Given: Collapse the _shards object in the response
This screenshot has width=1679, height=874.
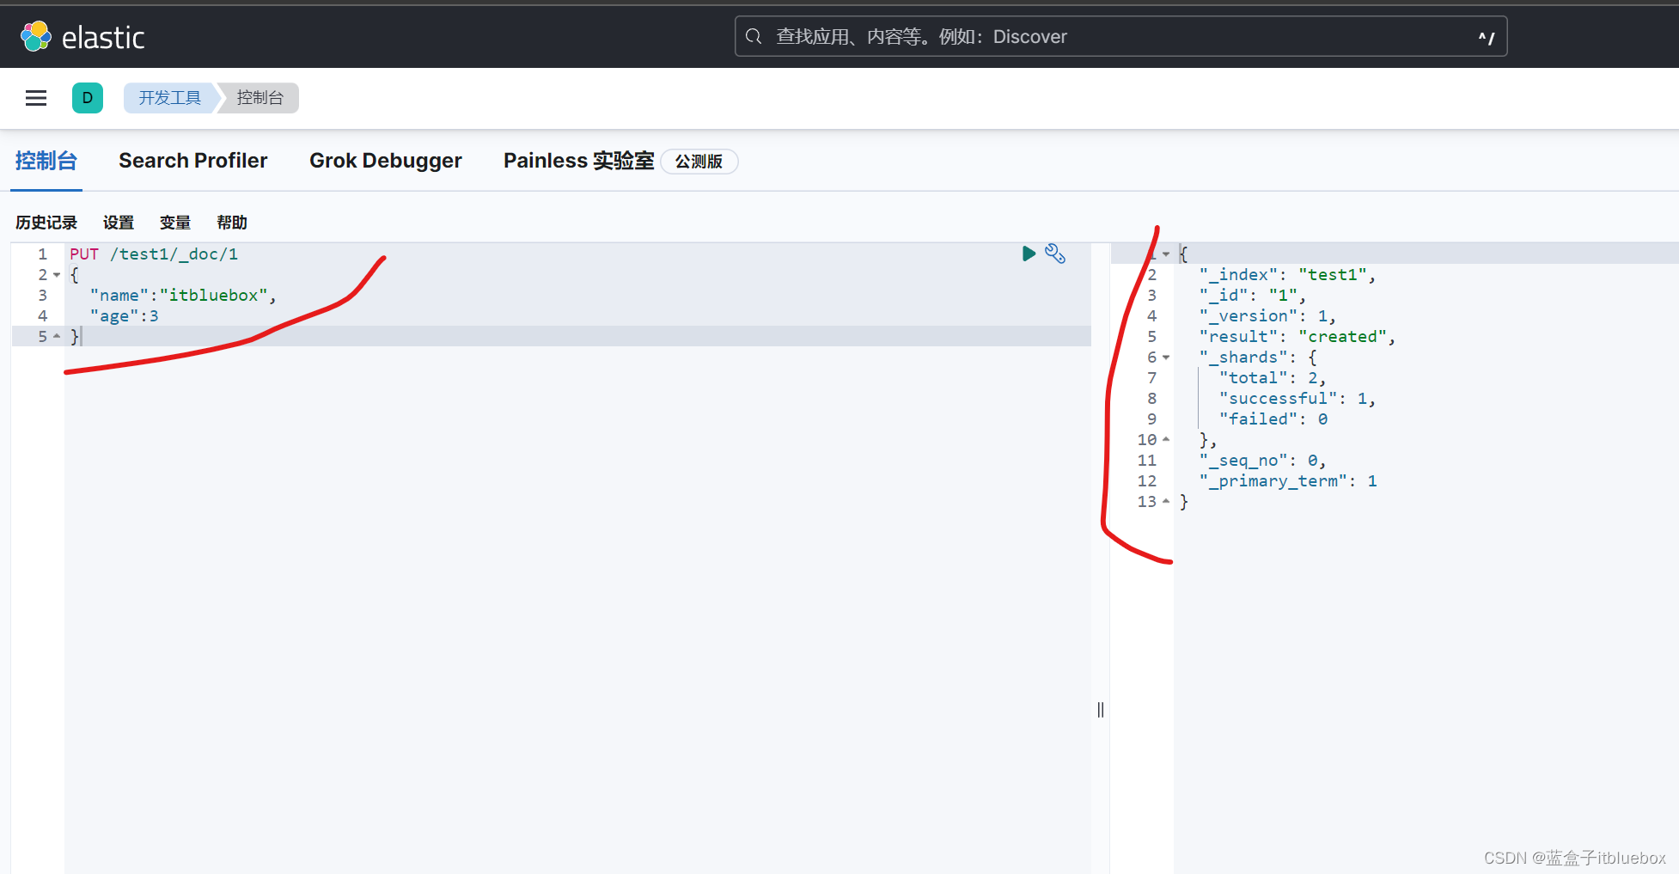Looking at the screenshot, I should click(x=1166, y=357).
